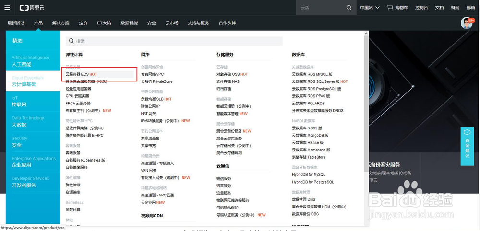Open the 解决方案 menu
The image size is (480, 231).
pyautogui.click(x=60, y=23)
